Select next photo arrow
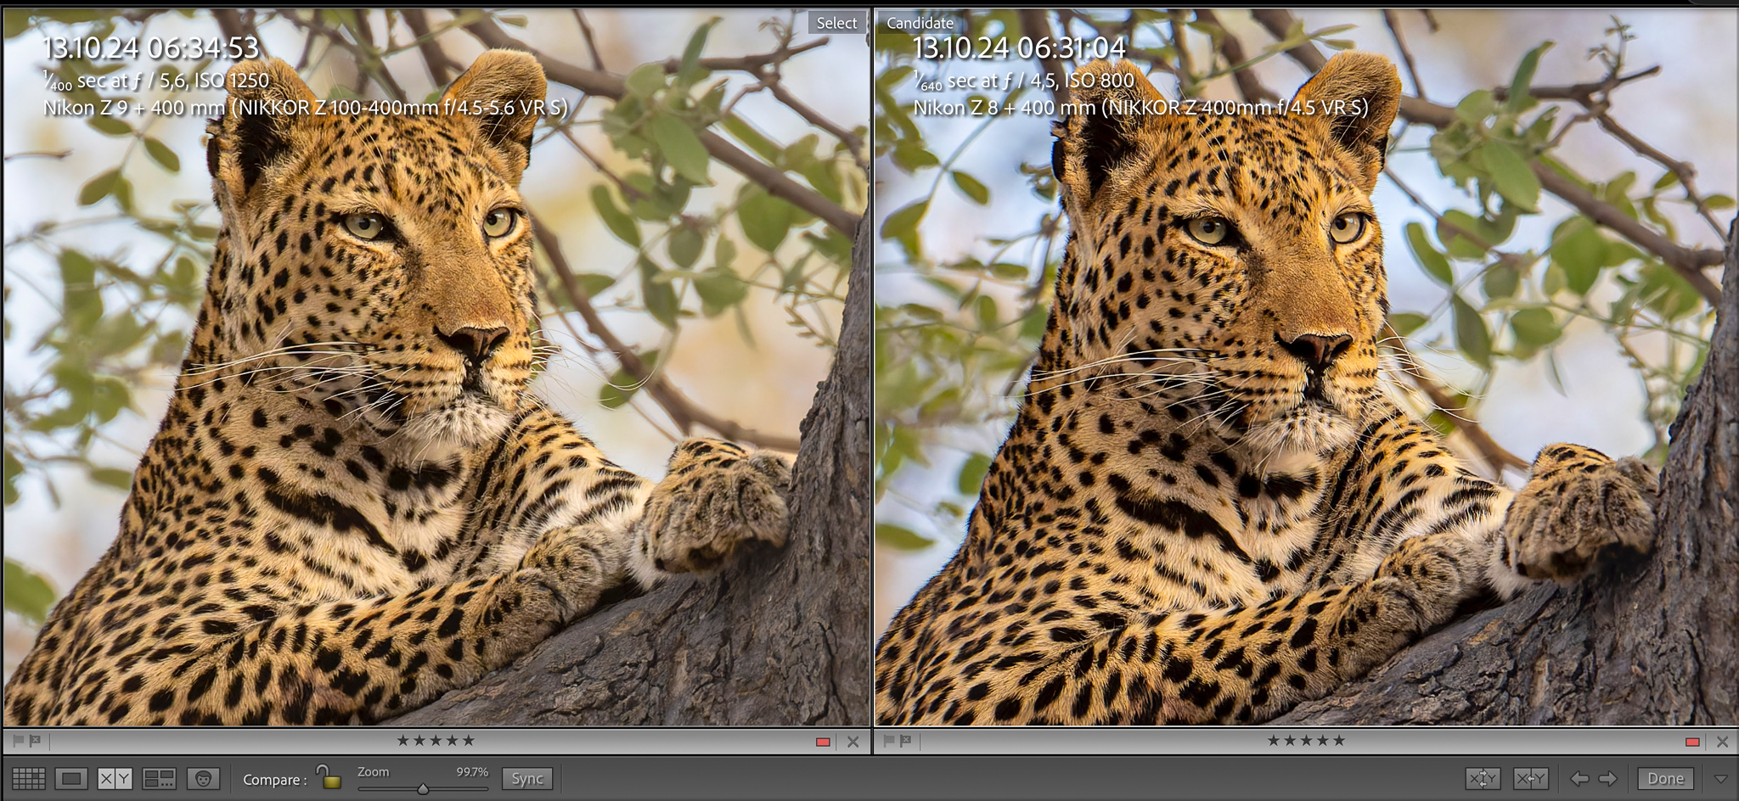Viewport: 1739px width, 801px height. [1607, 778]
